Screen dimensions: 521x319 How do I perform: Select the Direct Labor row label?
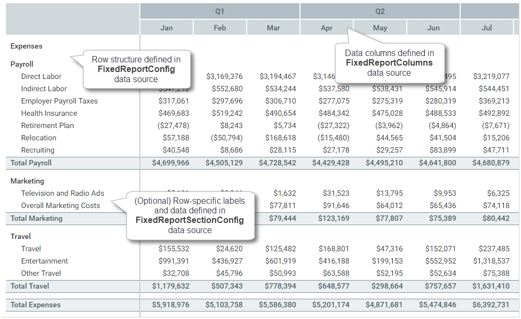click(41, 76)
